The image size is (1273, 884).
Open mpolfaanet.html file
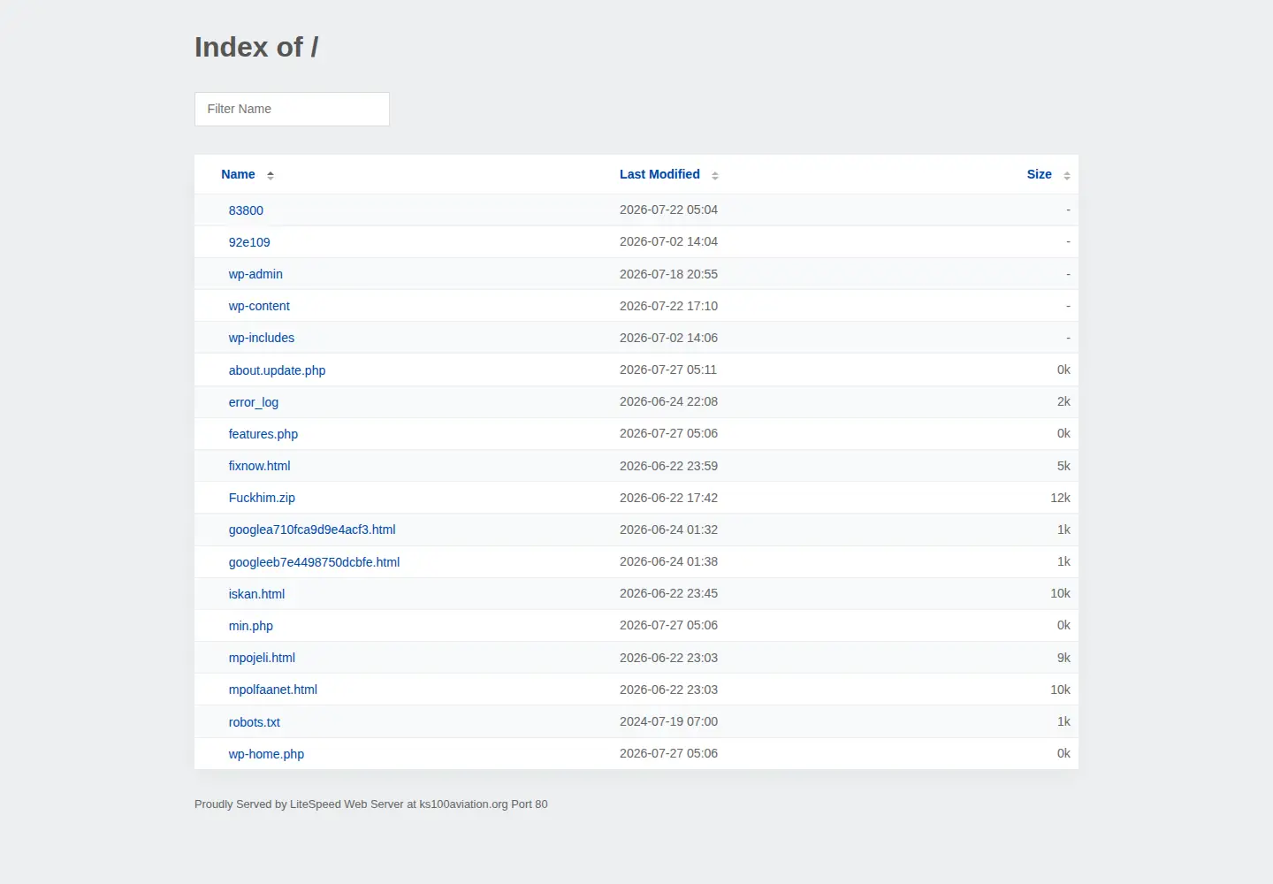tap(273, 690)
